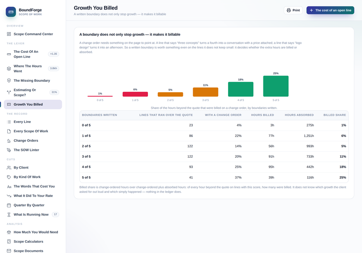Click the 1 of 5 red bar
This screenshot has width=362, height=253.
coord(135,94)
